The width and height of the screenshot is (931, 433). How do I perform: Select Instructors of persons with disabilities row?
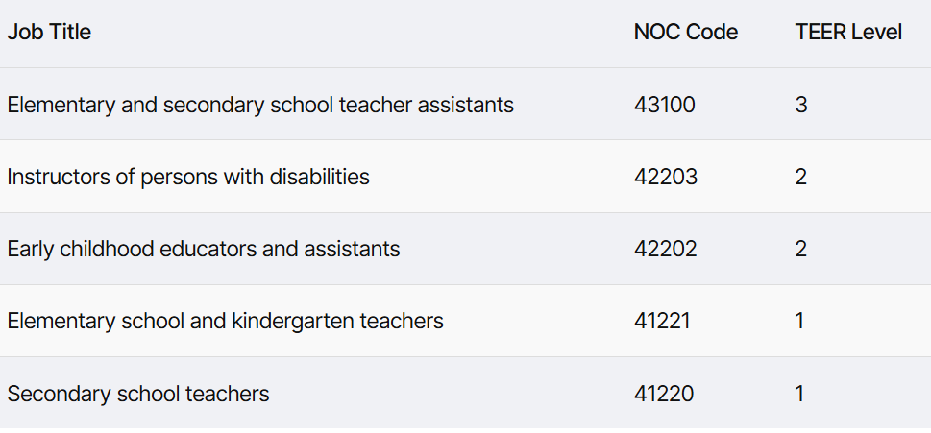(x=465, y=176)
